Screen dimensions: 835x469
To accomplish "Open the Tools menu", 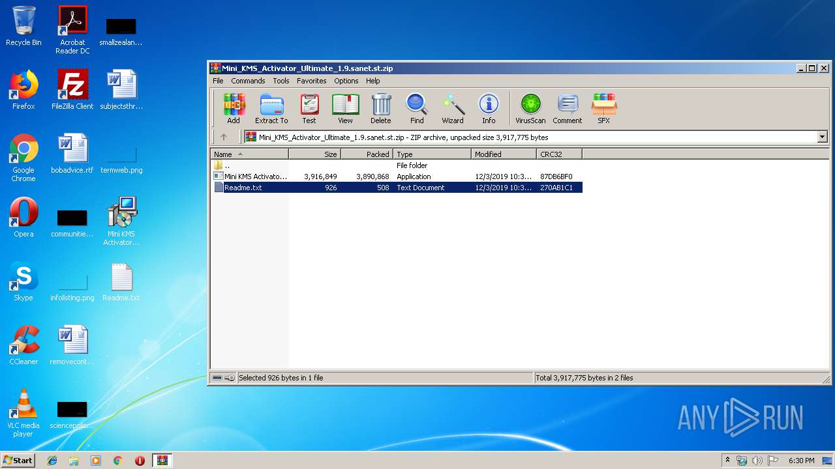I will tap(281, 81).
